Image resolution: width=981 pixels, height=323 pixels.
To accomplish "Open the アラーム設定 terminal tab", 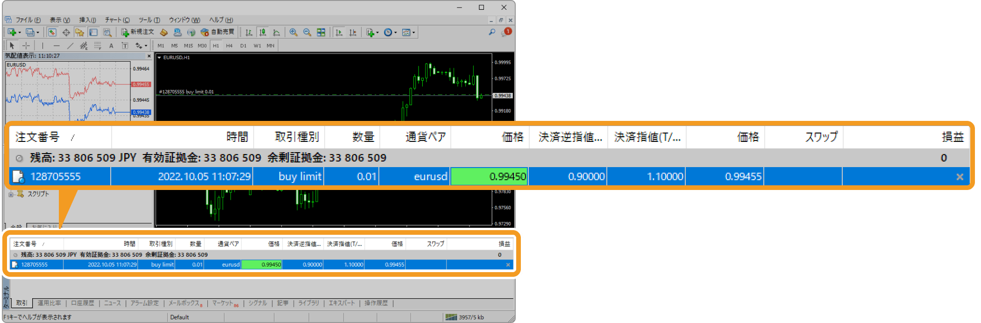I will click(145, 303).
